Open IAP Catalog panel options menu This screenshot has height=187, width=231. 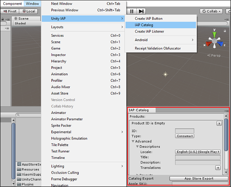(x=226, y=110)
